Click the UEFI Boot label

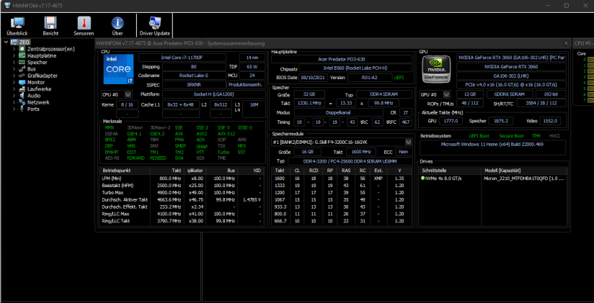479,135
